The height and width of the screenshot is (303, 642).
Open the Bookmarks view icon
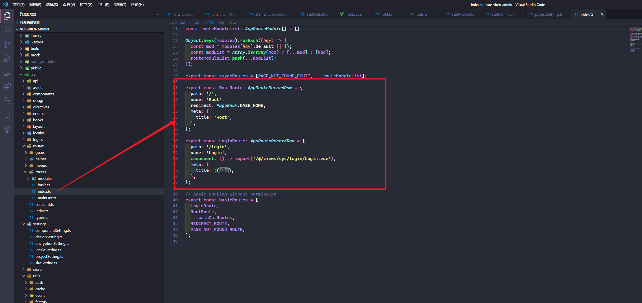[7, 115]
